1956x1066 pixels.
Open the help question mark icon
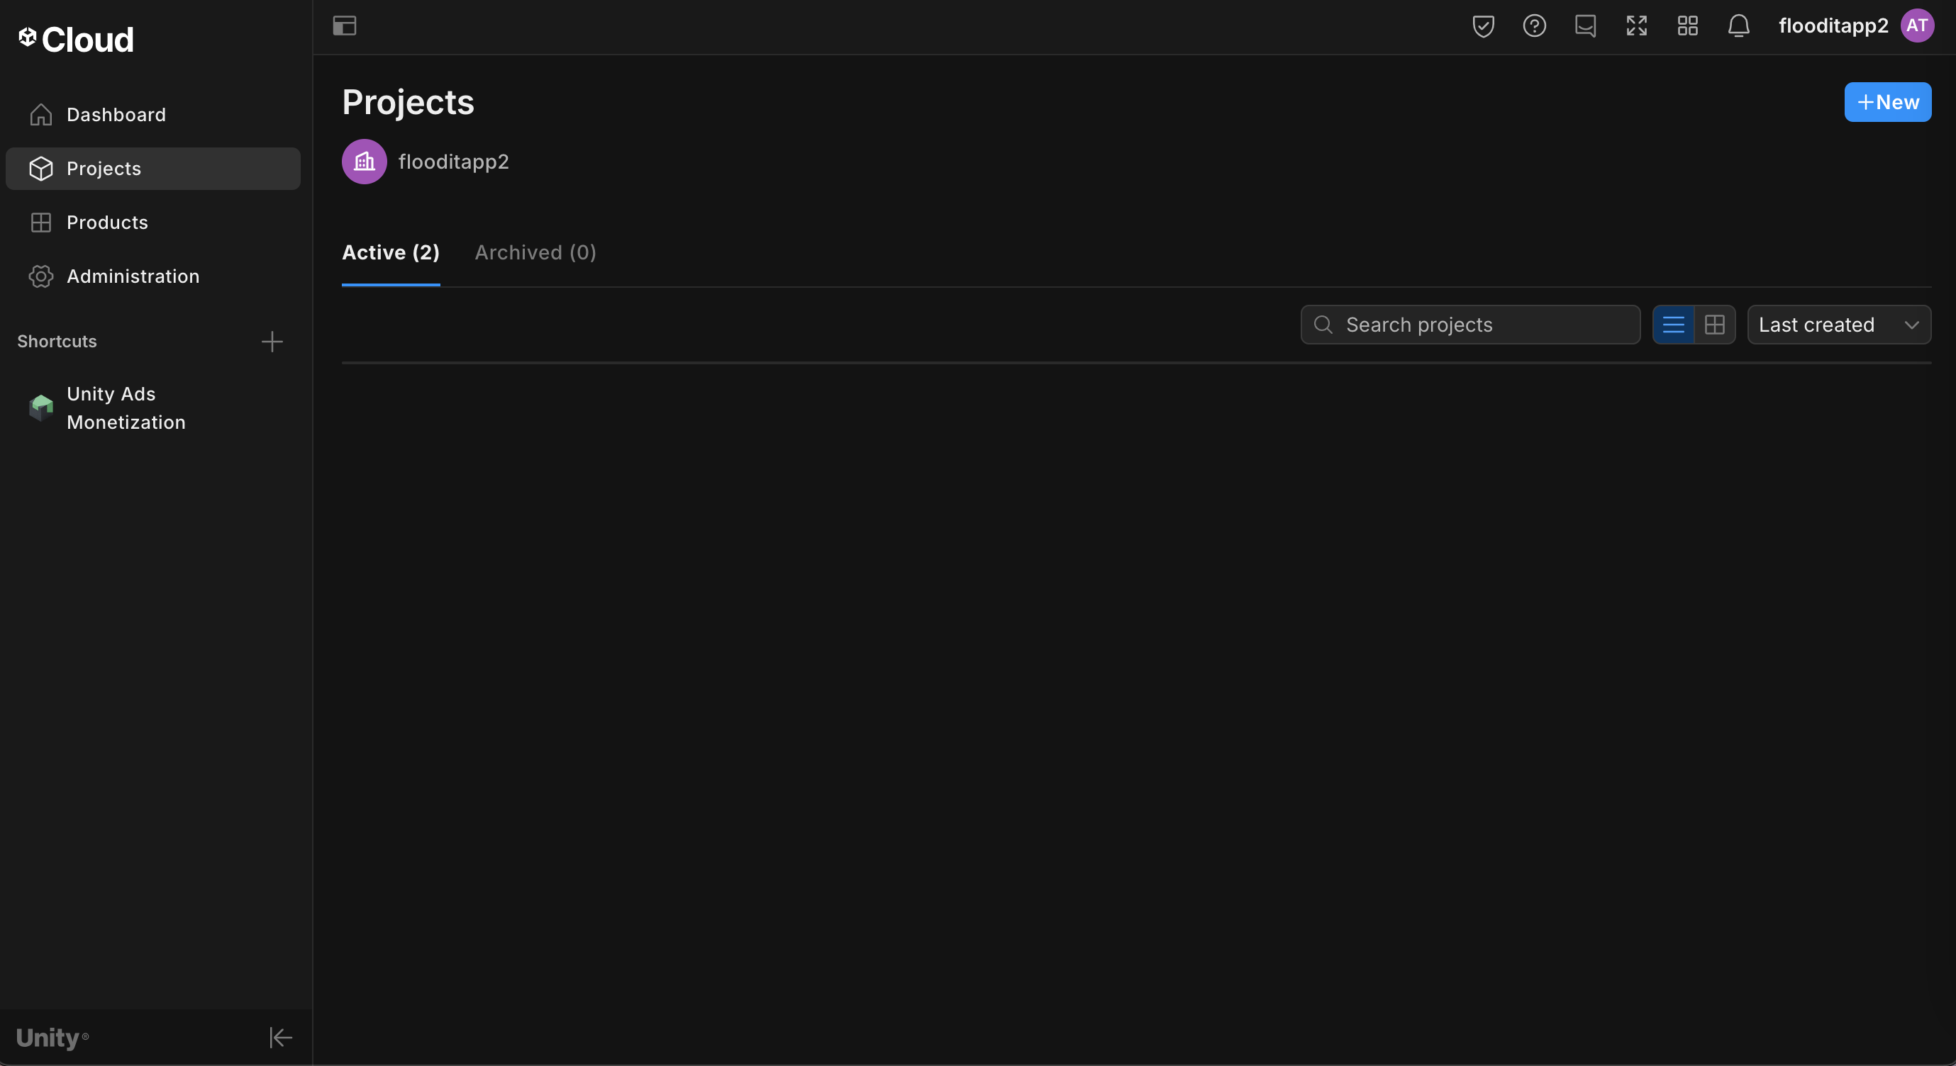point(1534,26)
